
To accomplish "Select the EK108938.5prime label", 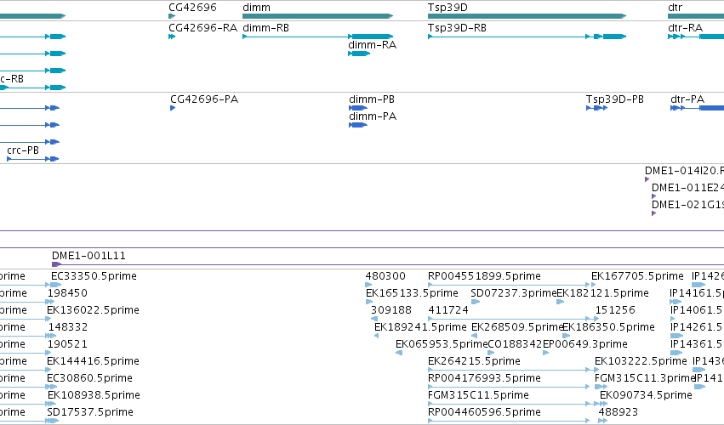I will click(x=94, y=395).
